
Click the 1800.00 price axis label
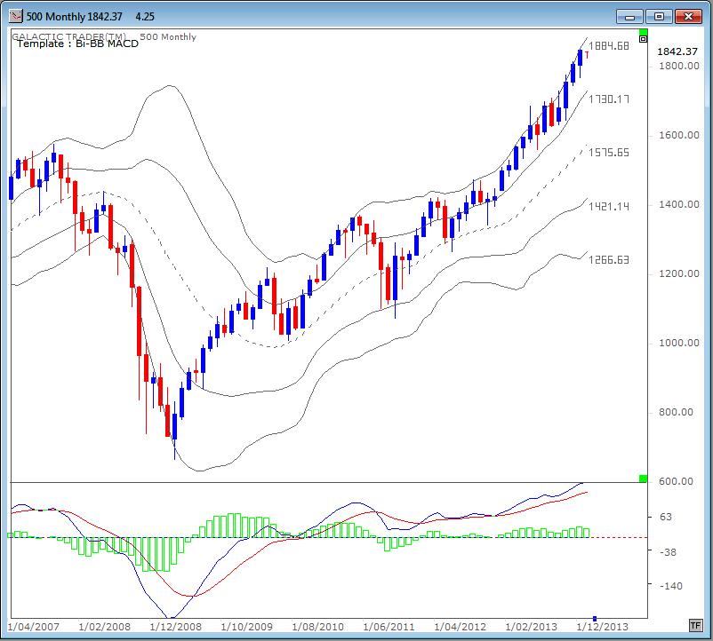coord(679,67)
